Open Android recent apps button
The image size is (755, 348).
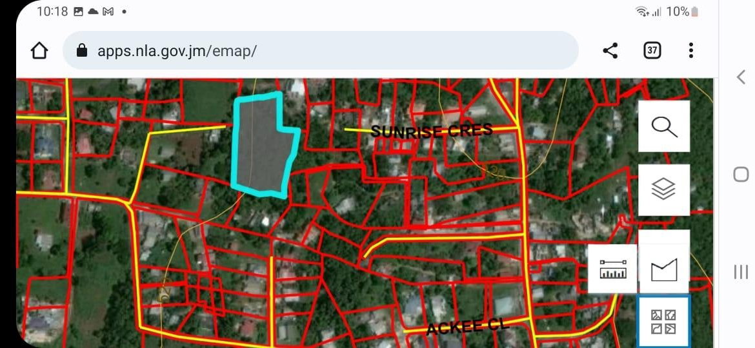coord(741,272)
